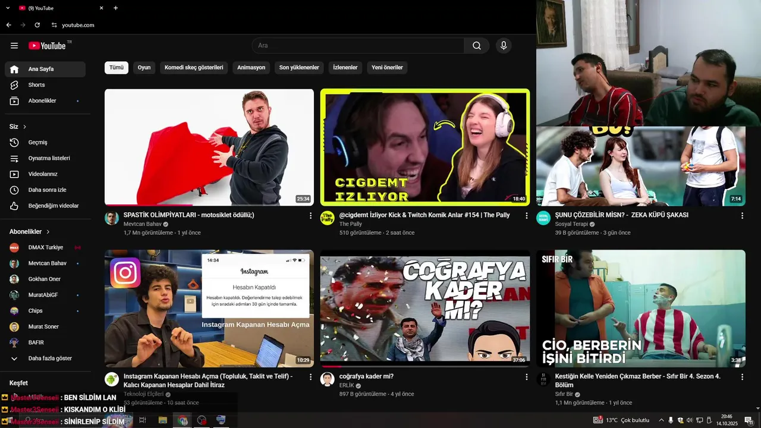This screenshot has width=761, height=428.
Task: Show hidden system tray icons
Action: pos(661,420)
